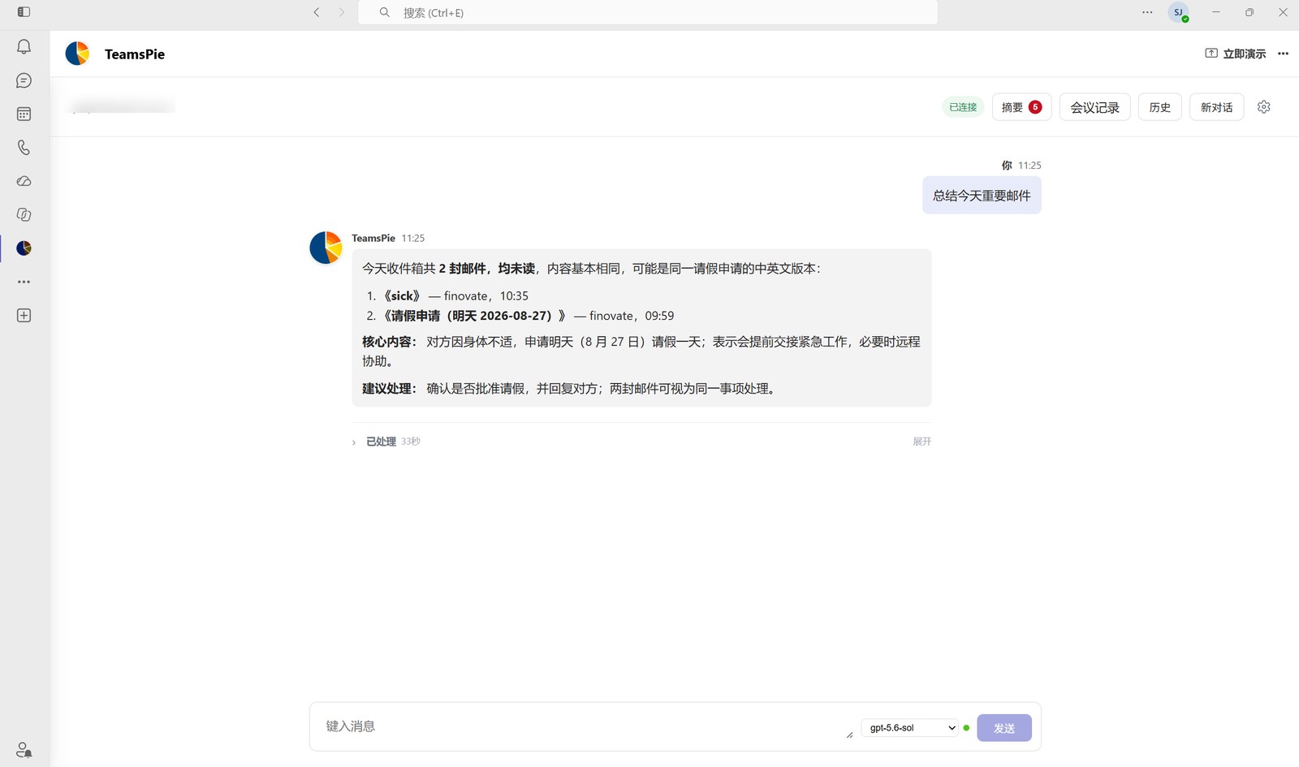Select the TeamsPie app in sidebar
The width and height of the screenshot is (1299, 767).
click(24, 248)
